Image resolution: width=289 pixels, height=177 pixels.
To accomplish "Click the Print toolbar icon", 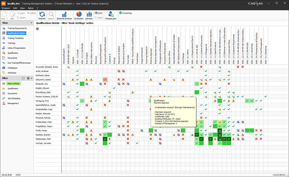I will (99, 13).
